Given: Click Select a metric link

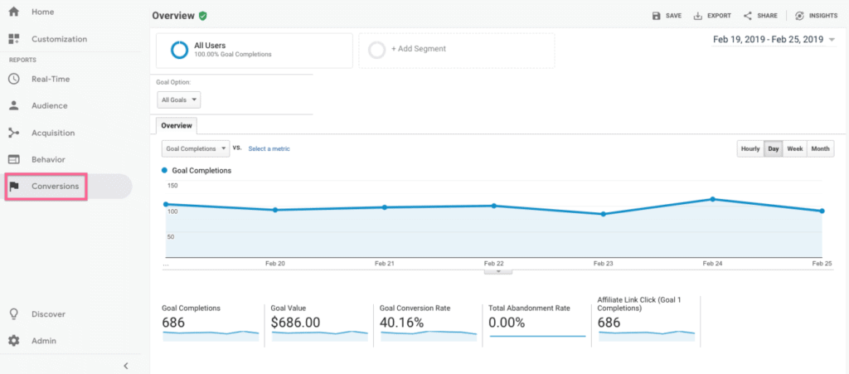Looking at the screenshot, I should tap(269, 148).
